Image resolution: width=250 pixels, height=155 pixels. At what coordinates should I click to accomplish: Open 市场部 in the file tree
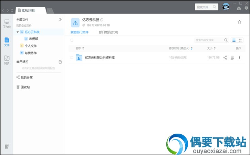pyautogui.click(x=33, y=39)
